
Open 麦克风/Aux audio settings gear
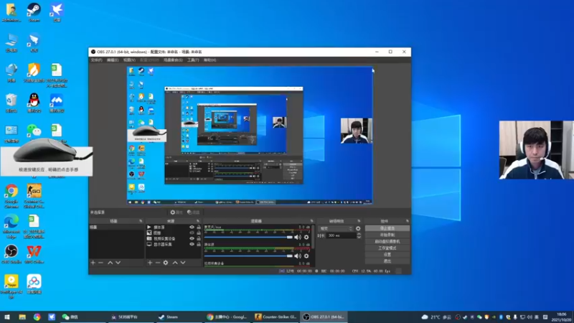[x=306, y=237]
